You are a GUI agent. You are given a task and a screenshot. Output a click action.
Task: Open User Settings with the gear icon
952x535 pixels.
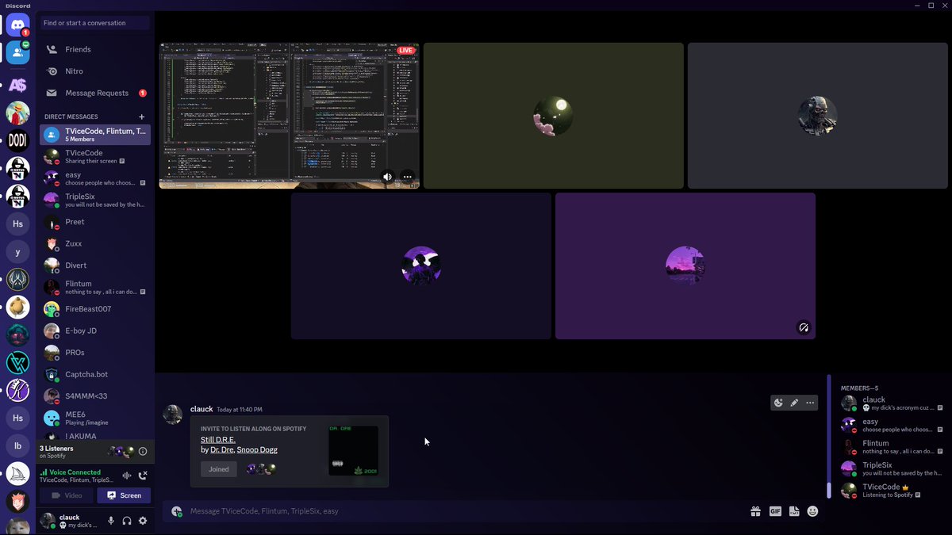(143, 521)
